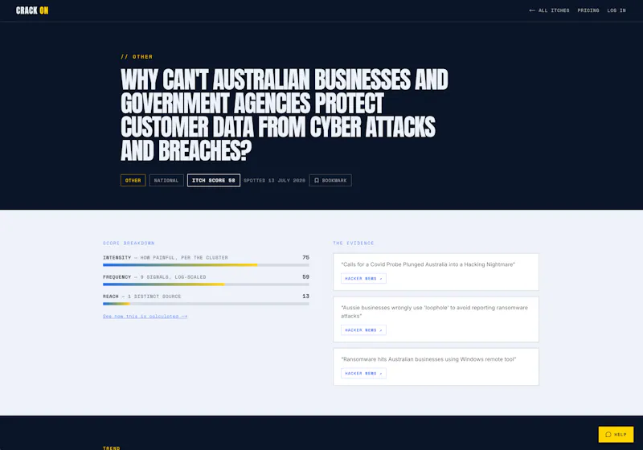Click the bookmark icon in Bookmark button
643x450 pixels.
pyautogui.click(x=317, y=180)
